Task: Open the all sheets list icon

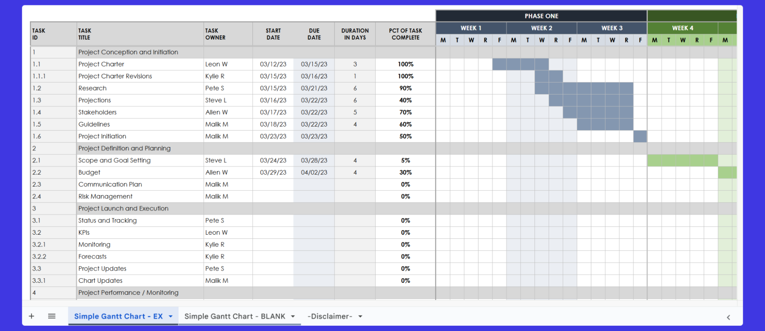Action: tap(52, 316)
